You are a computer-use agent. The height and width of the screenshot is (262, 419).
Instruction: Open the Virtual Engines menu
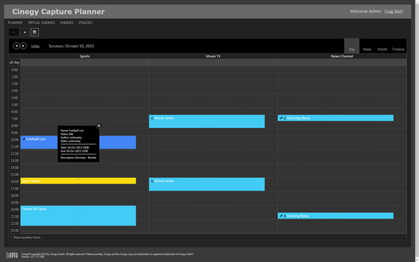click(x=41, y=23)
